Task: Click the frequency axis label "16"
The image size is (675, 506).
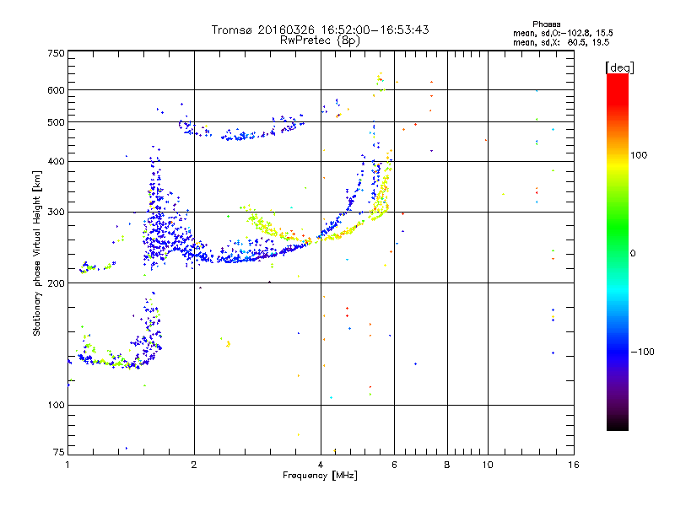Action: [574, 465]
